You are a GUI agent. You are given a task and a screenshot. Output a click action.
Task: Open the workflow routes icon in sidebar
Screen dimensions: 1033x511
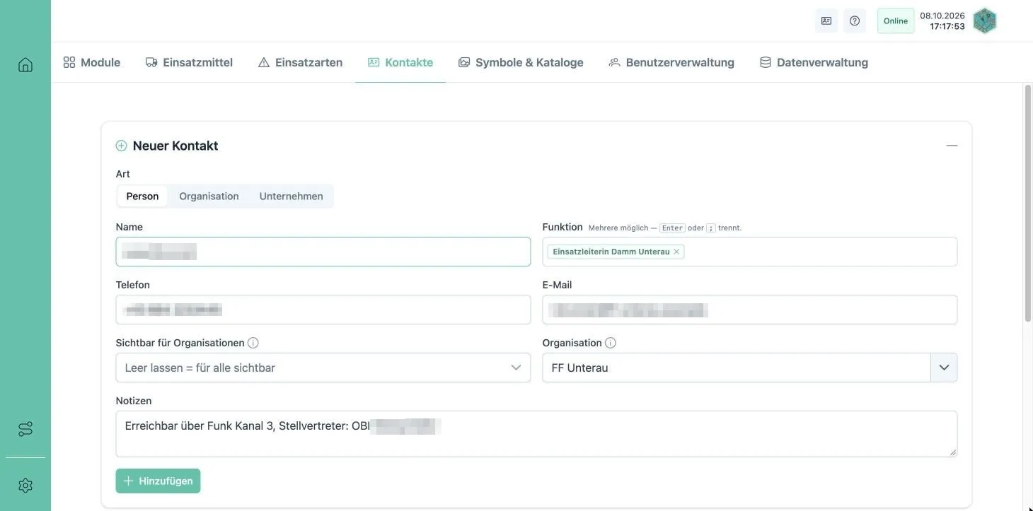[x=25, y=429]
